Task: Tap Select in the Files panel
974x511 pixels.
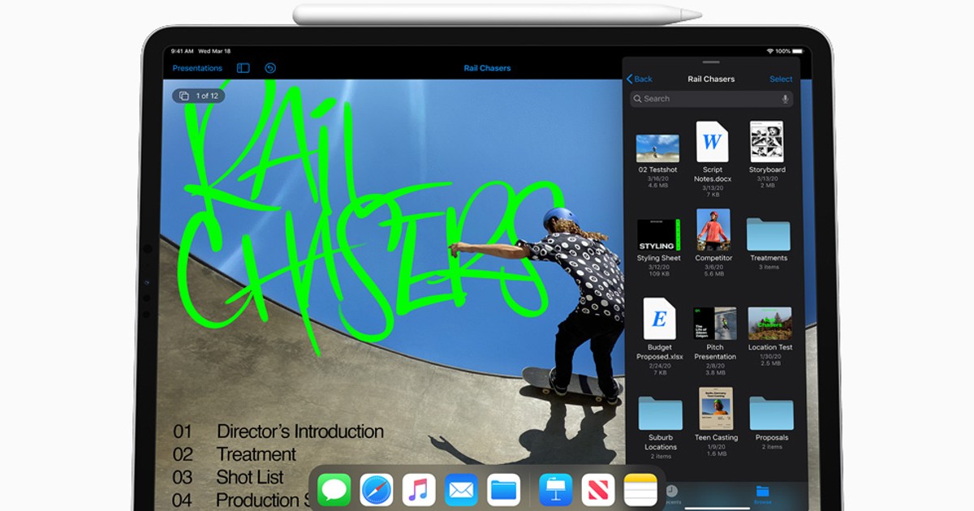Action: point(781,79)
